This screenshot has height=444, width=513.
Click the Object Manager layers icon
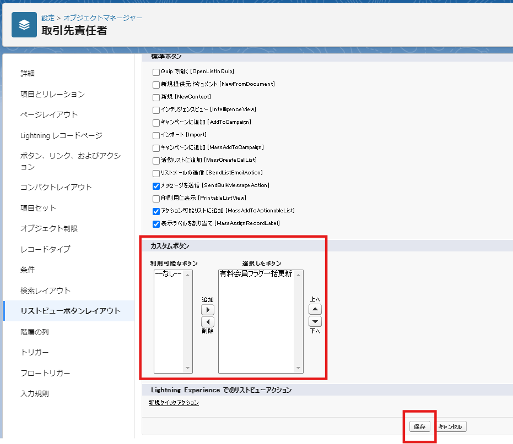(24, 25)
